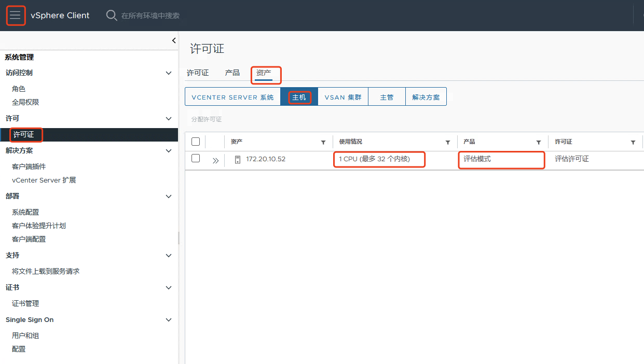Open 证书管理 in the sidebar
The height and width of the screenshot is (364, 644).
(x=25, y=304)
